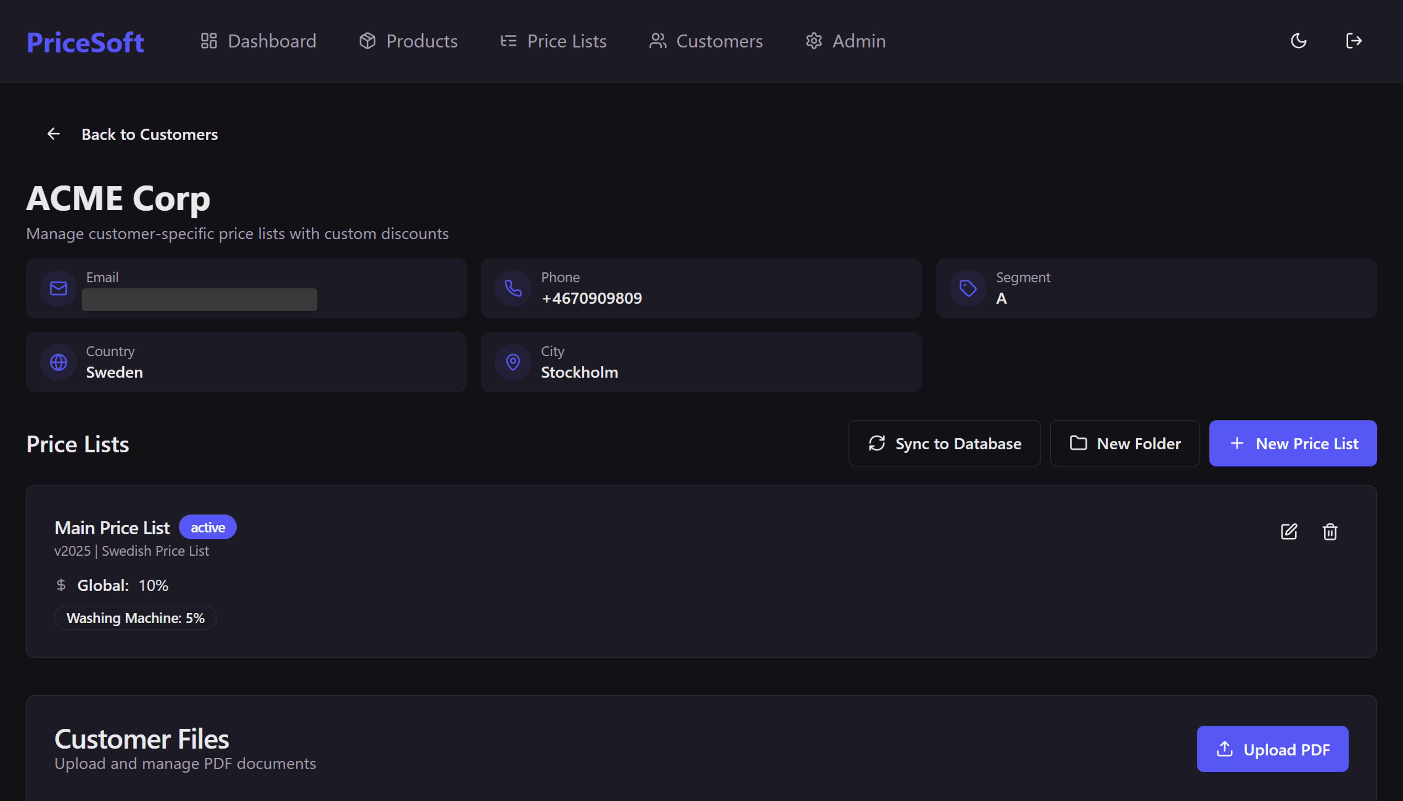Viewport: 1403px width, 801px height.
Task: Click the email envelope icon
Action: coord(58,288)
